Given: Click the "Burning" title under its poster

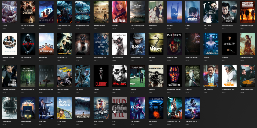Looking at the screenshot, I should click(x=170, y=25).
